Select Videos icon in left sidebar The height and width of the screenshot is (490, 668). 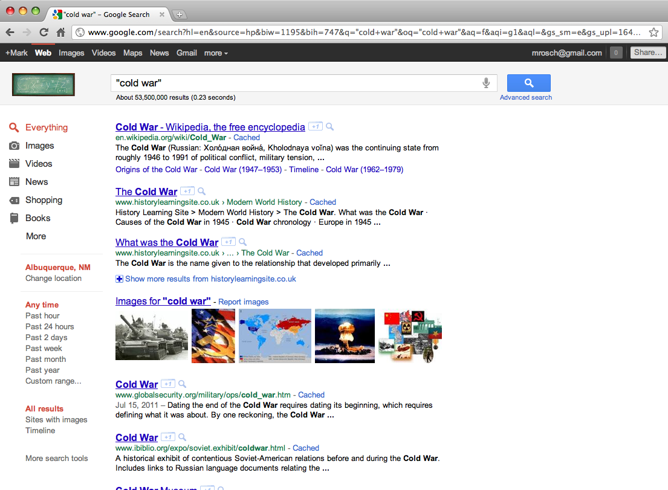pos(14,164)
